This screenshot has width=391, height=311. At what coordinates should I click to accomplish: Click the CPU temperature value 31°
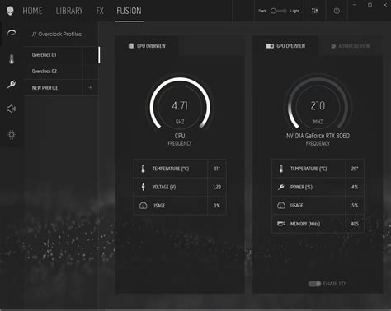(x=217, y=169)
